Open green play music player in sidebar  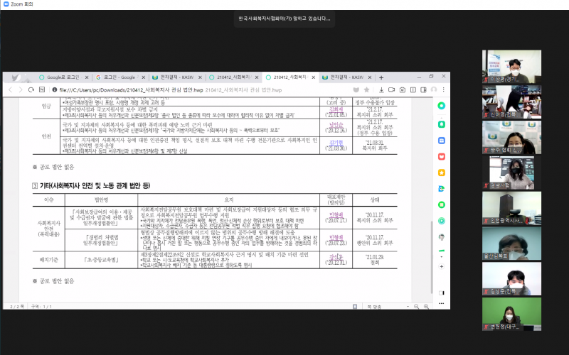coord(441,221)
